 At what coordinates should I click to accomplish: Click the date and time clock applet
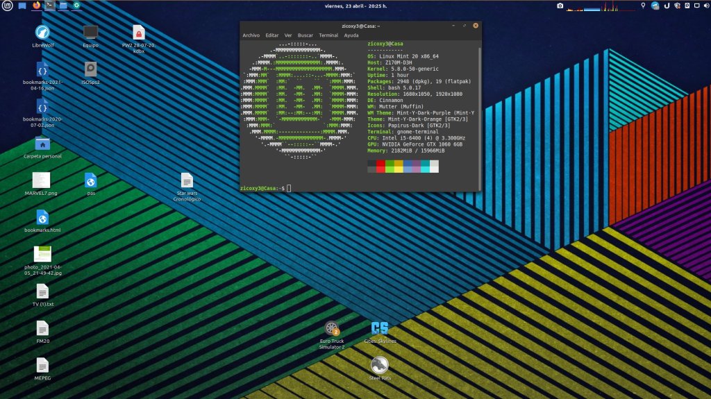(x=355, y=6)
